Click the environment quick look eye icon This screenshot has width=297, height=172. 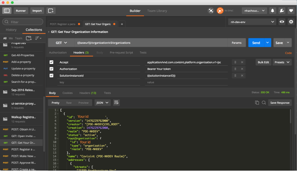coord(282,22)
